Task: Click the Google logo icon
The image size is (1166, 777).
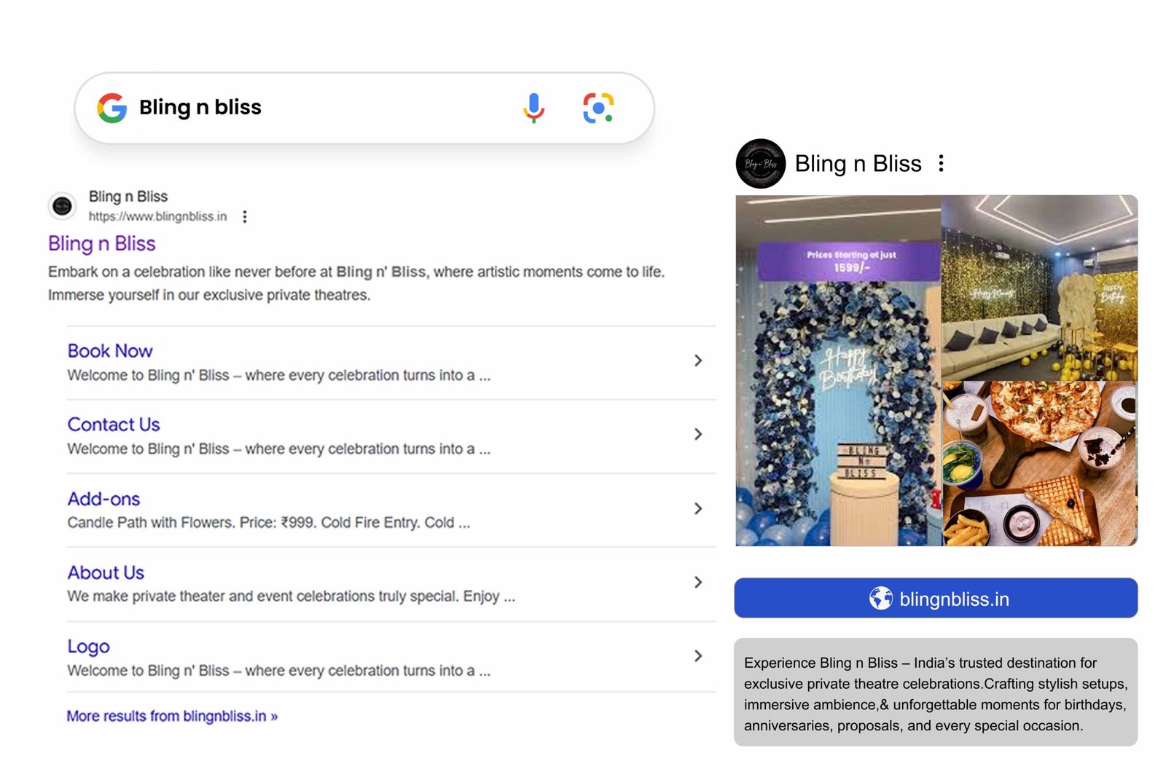Action: click(x=112, y=108)
